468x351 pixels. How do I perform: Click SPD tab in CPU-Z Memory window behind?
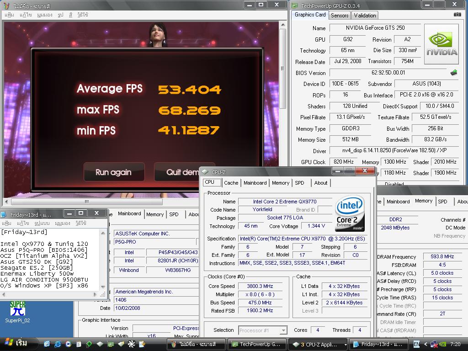(442, 202)
